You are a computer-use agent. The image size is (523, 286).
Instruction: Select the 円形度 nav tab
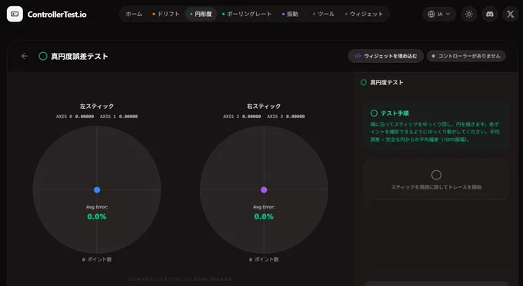(201, 14)
